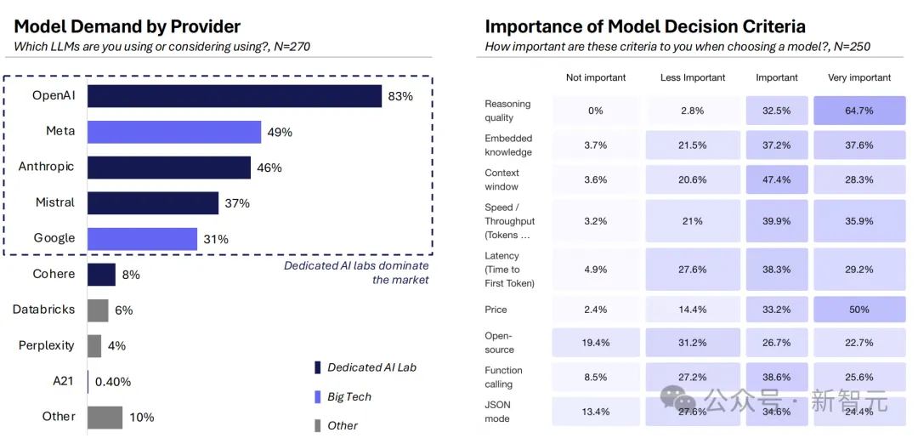Viewport: 918px width, 438px height.
Task: Select the Perplexity 4% bar
Action: [95, 346]
